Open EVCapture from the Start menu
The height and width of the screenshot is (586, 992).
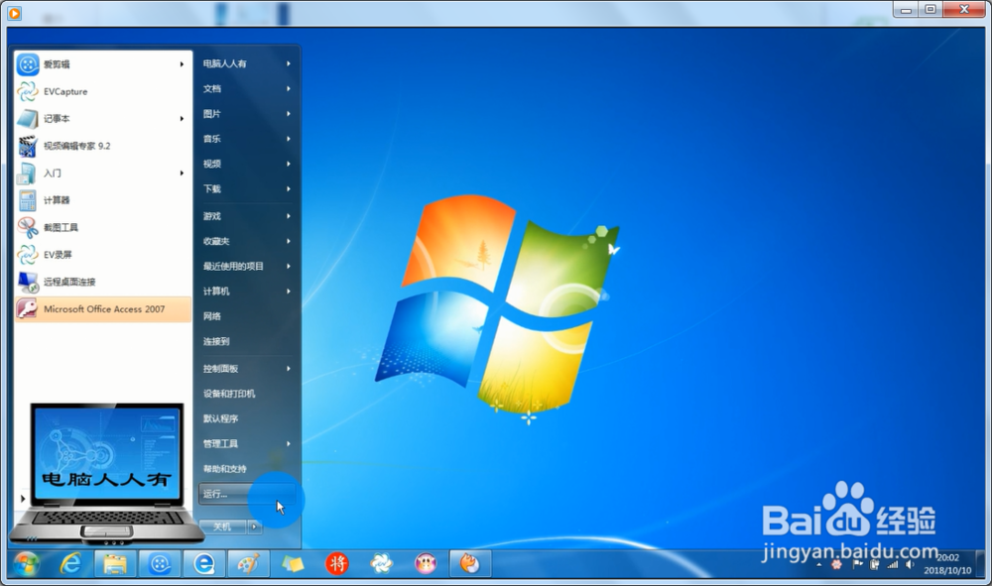pos(103,91)
